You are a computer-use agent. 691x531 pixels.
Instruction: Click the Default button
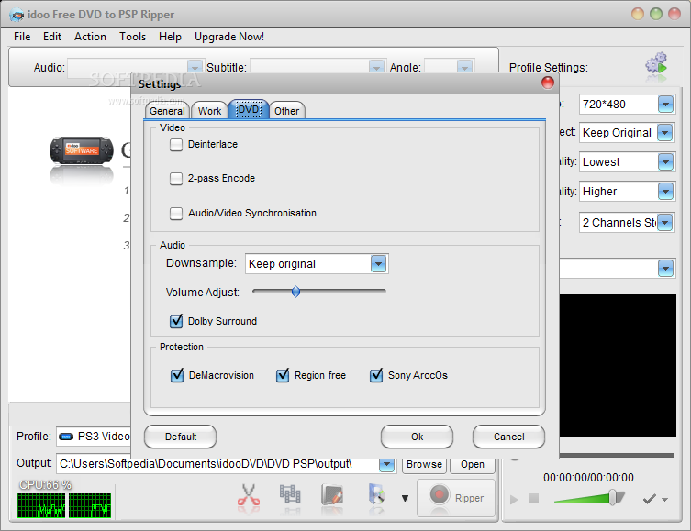pyautogui.click(x=180, y=437)
